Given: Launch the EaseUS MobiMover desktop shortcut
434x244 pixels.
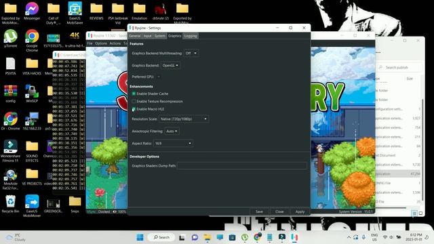Looking at the screenshot, I should click(x=32, y=205).
